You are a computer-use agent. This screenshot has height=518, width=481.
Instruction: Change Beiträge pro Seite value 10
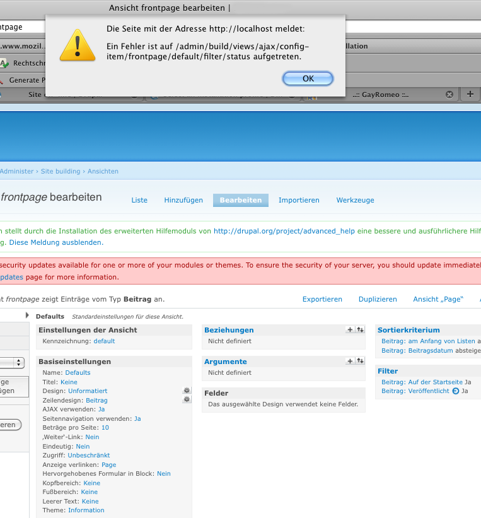coord(105,428)
